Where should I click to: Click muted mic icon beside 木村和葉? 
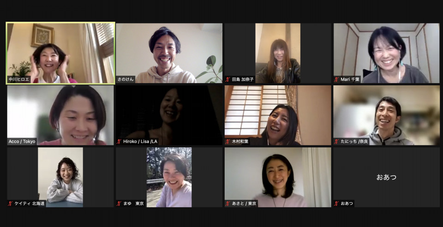(227, 142)
